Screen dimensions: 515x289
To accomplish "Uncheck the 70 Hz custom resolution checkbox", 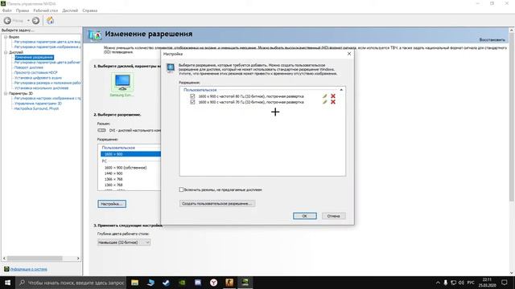I will coord(192,102).
